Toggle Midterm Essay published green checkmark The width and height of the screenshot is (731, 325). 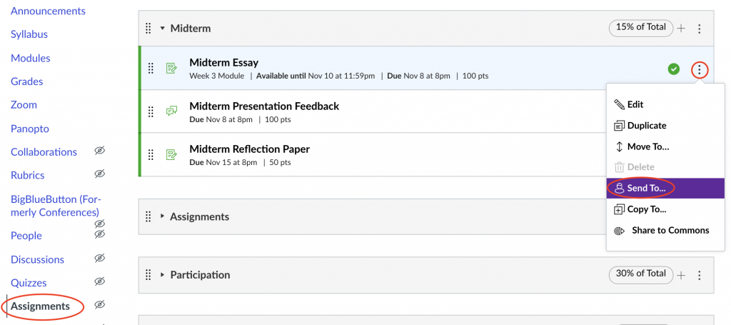coord(673,69)
